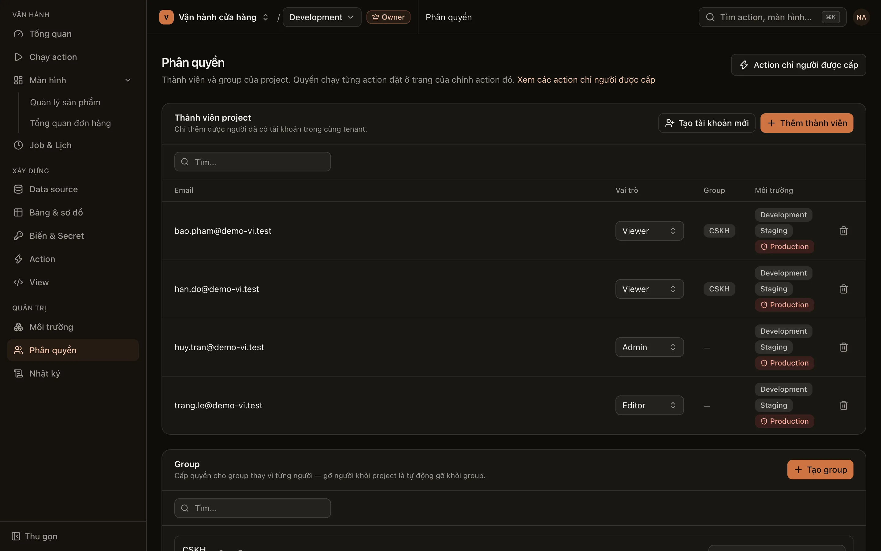This screenshot has width=881, height=551.
Task: Click Tạo group button
Action: [820, 469]
